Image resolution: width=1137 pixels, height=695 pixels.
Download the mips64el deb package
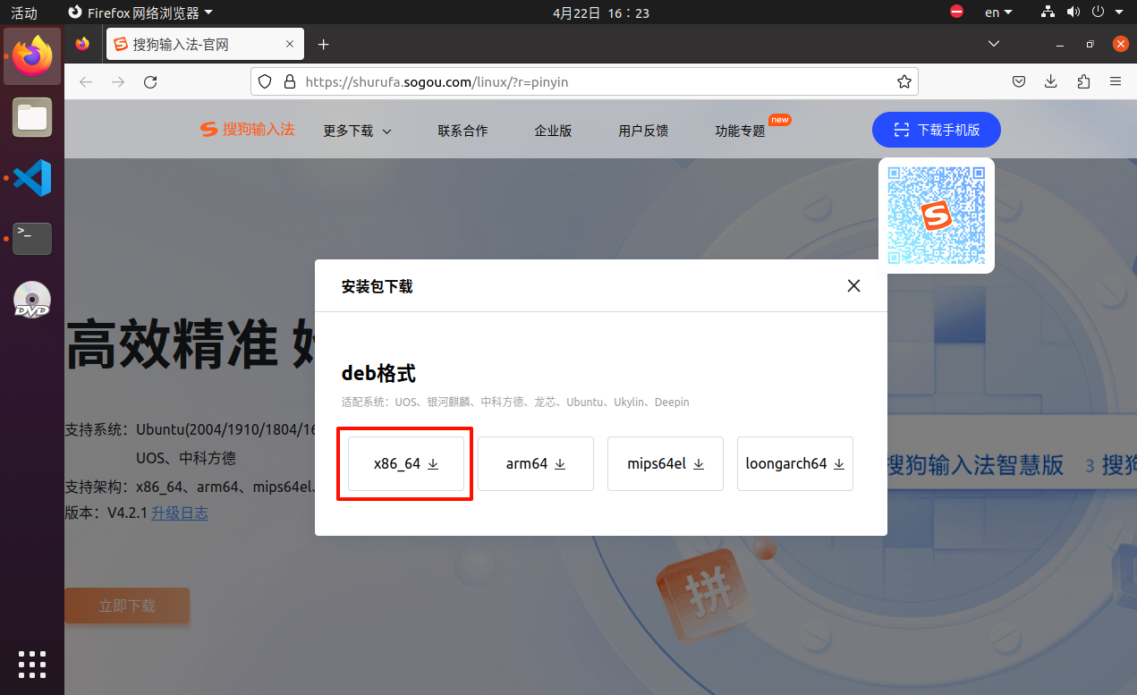point(666,463)
